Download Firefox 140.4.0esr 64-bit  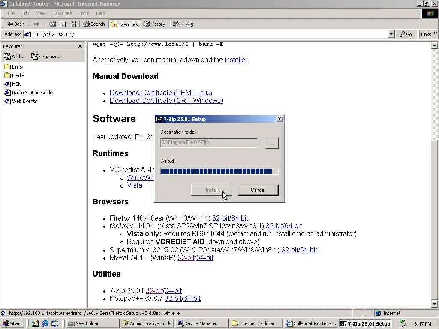coord(240,218)
